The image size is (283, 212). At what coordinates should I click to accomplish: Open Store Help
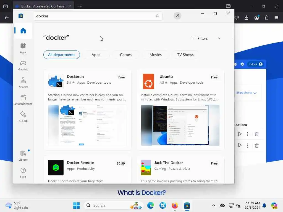tap(23, 173)
